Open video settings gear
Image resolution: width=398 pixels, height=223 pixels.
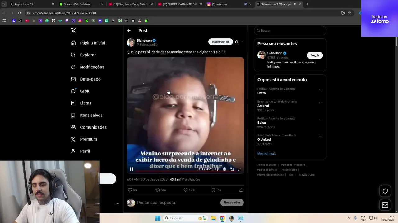[224, 169]
